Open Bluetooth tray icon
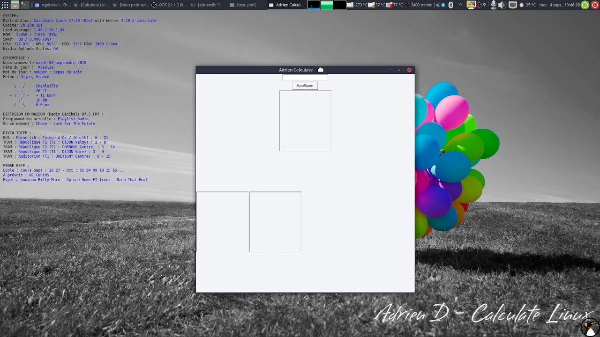This screenshot has height=337, width=600. coord(451,5)
